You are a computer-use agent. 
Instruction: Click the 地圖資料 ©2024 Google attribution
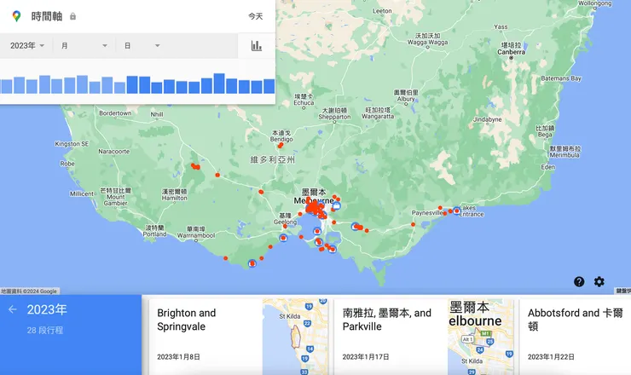pyautogui.click(x=29, y=291)
